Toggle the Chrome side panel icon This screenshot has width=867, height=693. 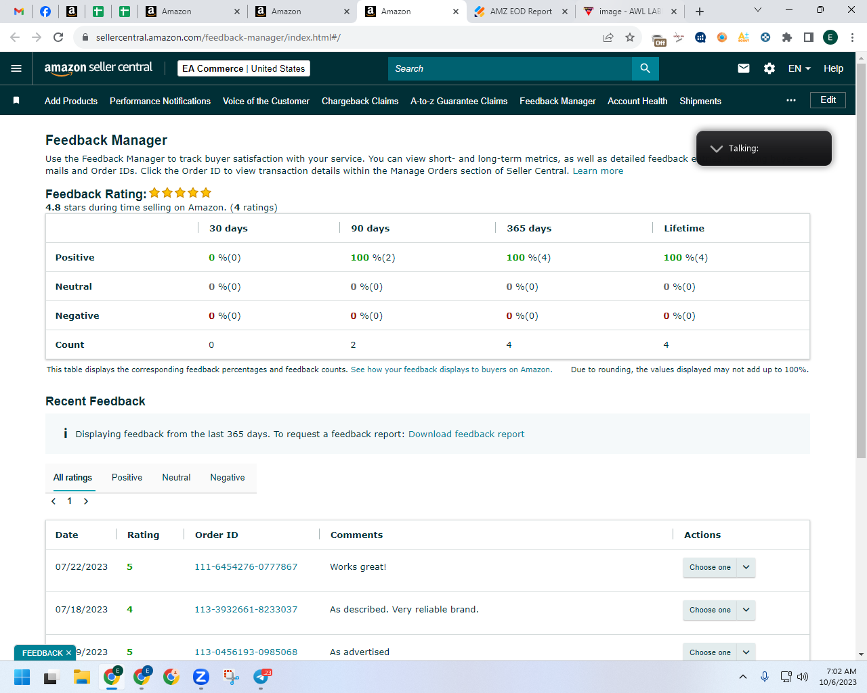809,37
